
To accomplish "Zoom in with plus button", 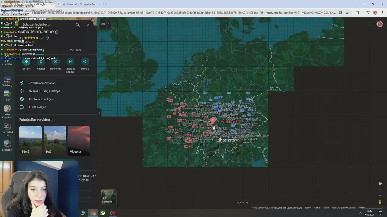I will tap(380, 190).
